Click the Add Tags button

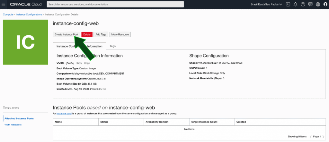tap(101, 34)
